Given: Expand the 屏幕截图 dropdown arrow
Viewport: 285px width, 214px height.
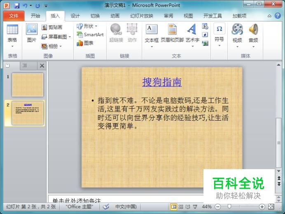Looking at the screenshot, I should [70, 37].
